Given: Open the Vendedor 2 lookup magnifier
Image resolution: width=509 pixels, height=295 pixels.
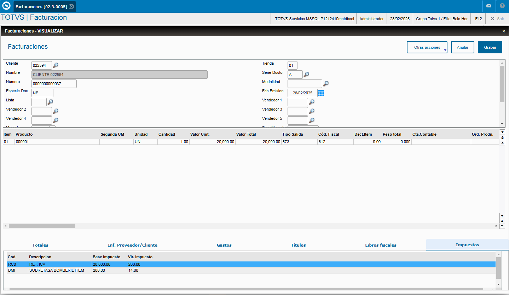Looking at the screenshot, I should click(x=56, y=111).
